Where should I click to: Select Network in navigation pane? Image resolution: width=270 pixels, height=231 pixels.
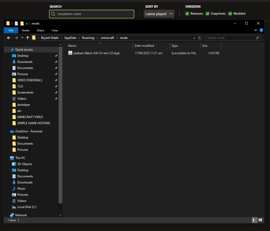pyautogui.click(x=21, y=215)
